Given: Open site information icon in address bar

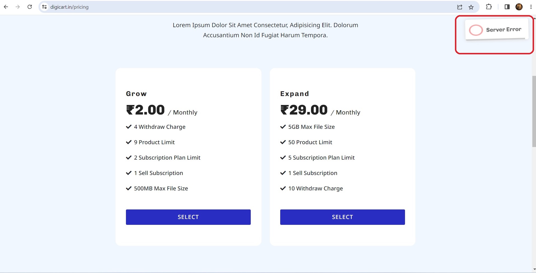Looking at the screenshot, I should click(x=44, y=7).
